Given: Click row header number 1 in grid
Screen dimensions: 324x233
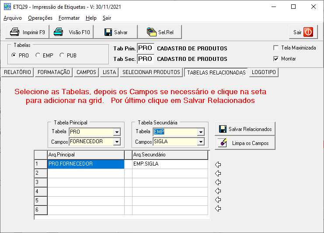Looking at the screenshot, I should tap(41, 164).
